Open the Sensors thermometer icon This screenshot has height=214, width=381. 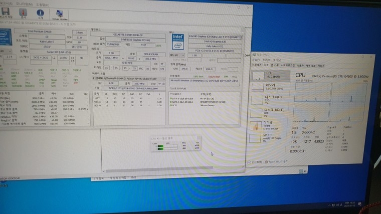pyautogui.click(x=23, y=13)
